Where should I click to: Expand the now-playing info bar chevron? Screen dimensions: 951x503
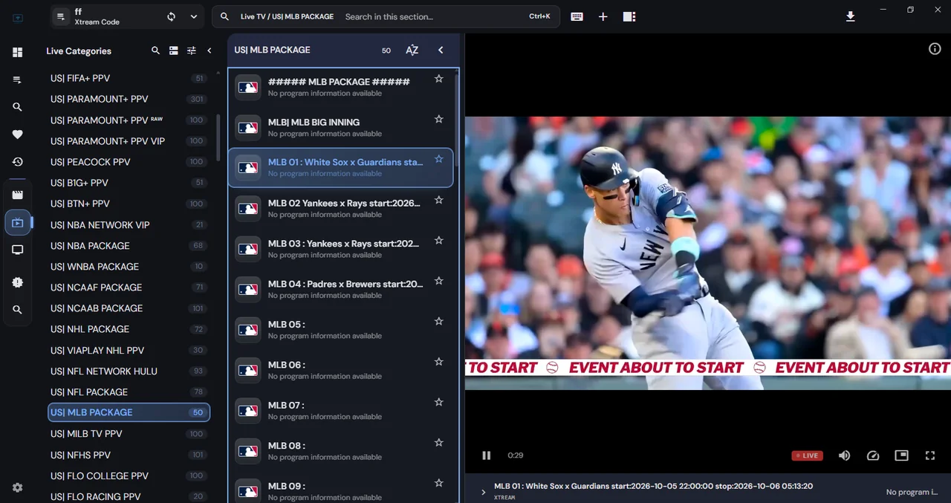[483, 492]
